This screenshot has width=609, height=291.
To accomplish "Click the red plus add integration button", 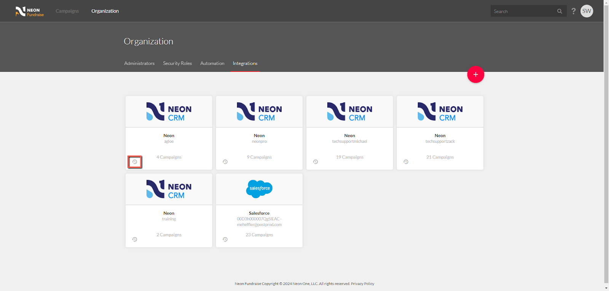I will pyautogui.click(x=475, y=74).
